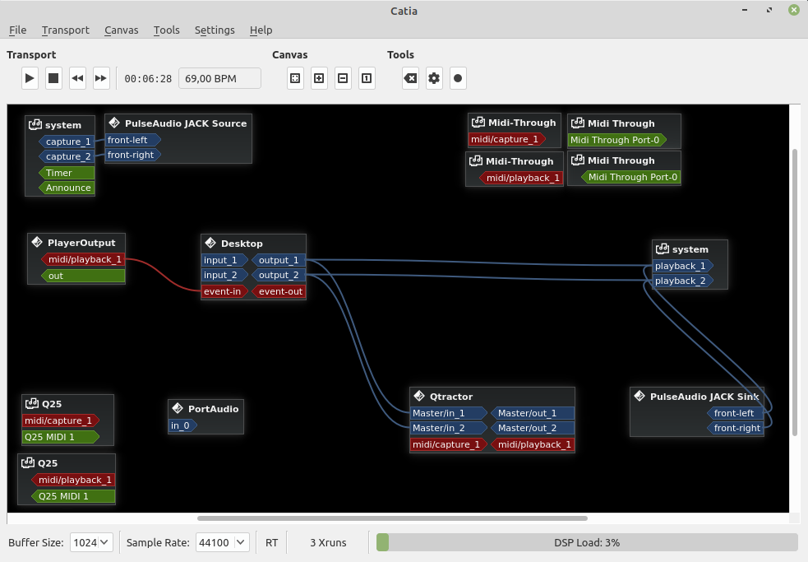Zoom out on the canvas

click(343, 78)
